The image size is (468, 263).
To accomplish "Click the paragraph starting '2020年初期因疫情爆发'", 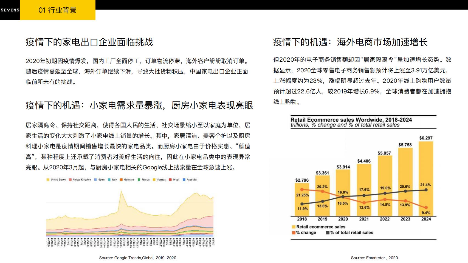I will [x=137, y=72].
